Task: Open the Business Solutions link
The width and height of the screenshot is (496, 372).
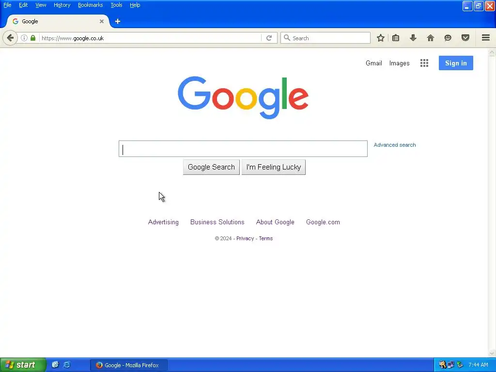Action: point(217,222)
